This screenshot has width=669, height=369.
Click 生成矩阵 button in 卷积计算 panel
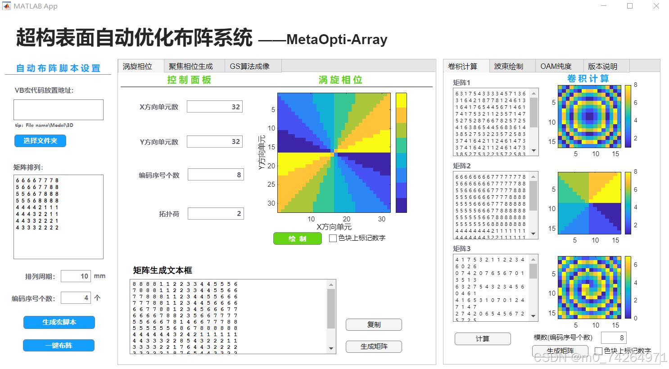(x=560, y=351)
